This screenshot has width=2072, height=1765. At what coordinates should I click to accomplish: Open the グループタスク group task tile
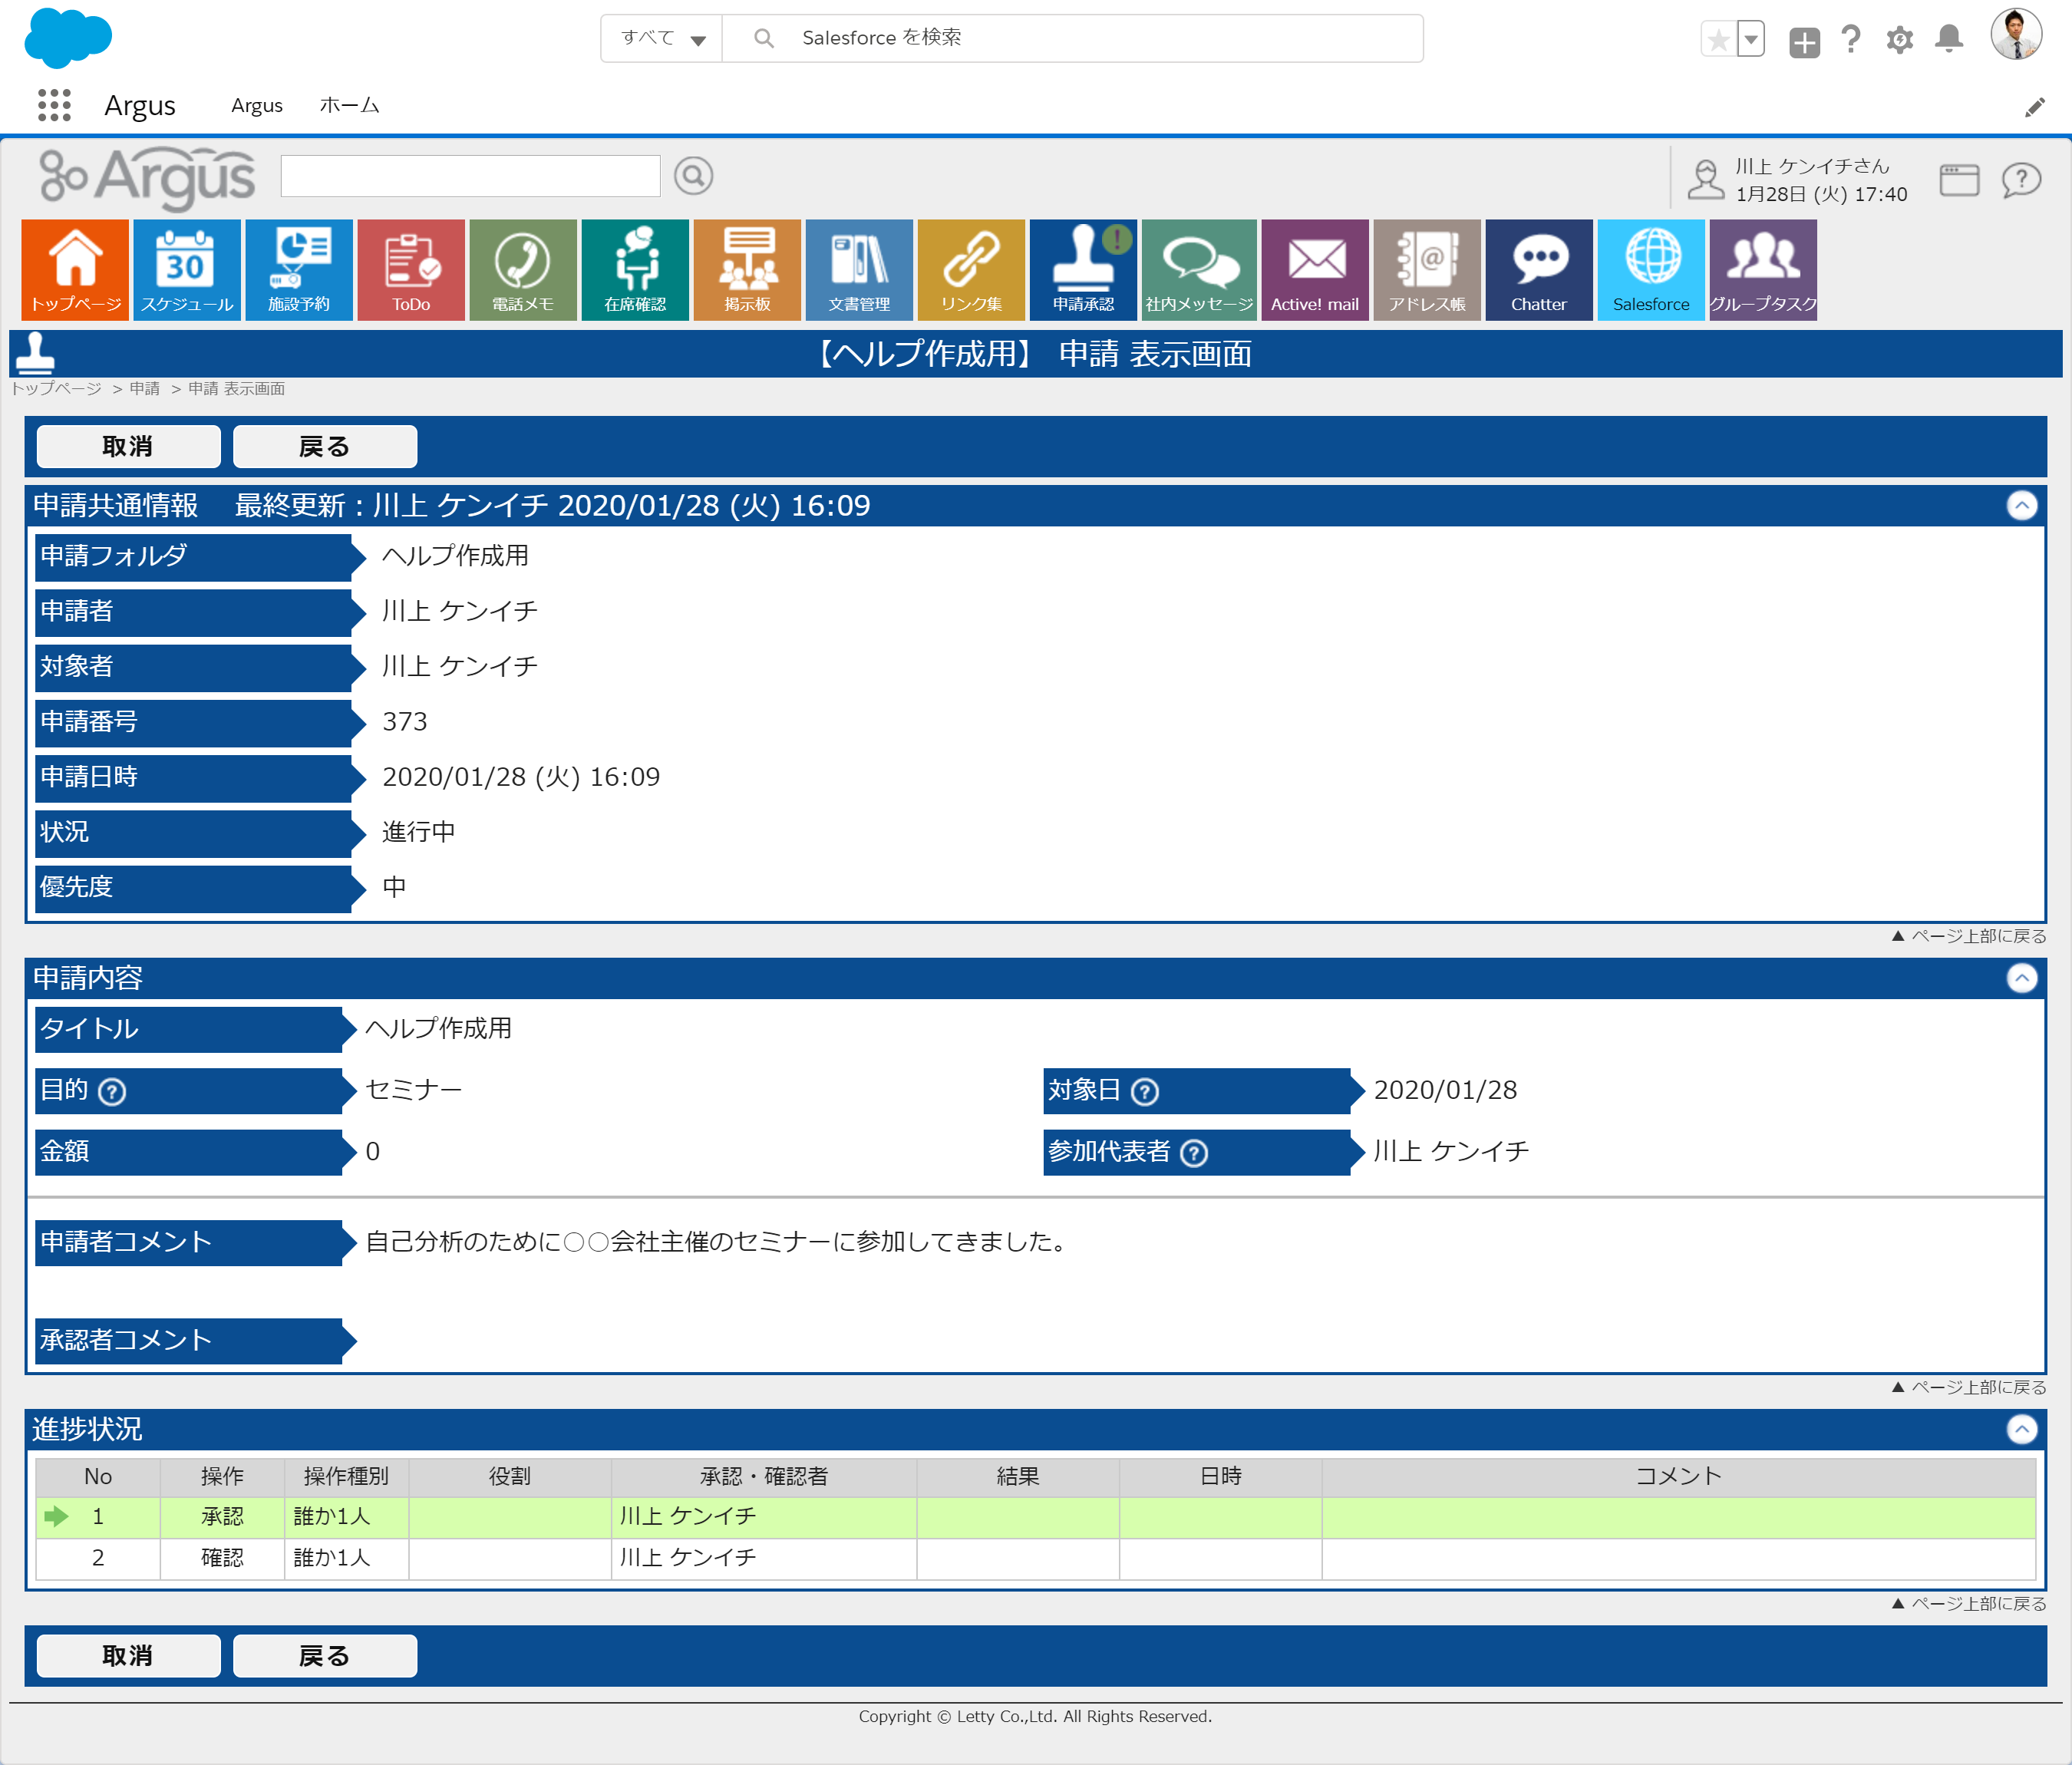[1763, 269]
